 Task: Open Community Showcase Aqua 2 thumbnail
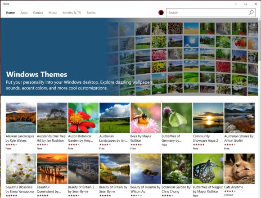[x=208, y=118]
